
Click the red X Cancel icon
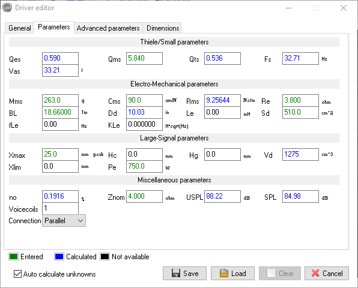pyautogui.click(x=315, y=273)
